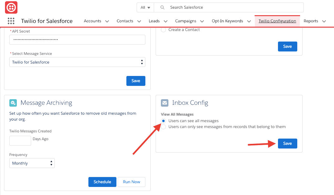Open the 'All' search scope dropdown
Image resolution: width=334 pixels, height=195 pixels.
coord(145,7)
